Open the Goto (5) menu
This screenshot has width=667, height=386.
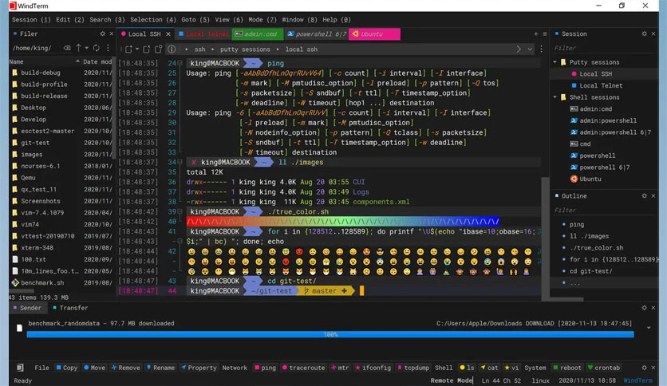(195, 20)
